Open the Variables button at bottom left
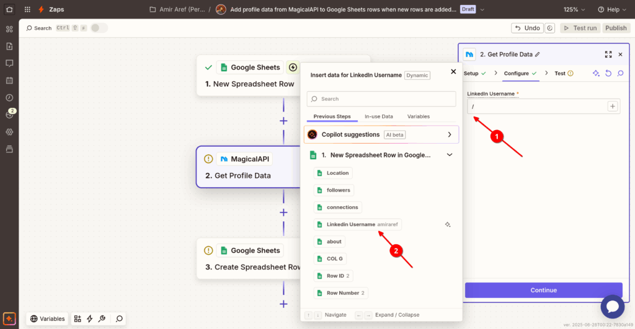Image resolution: width=635 pixels, height=329 pixels. [47, 319]
